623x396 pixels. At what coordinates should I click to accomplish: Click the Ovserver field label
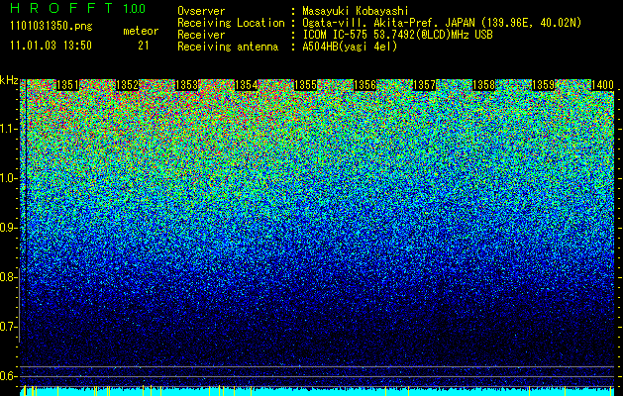[x=201, y=12]
